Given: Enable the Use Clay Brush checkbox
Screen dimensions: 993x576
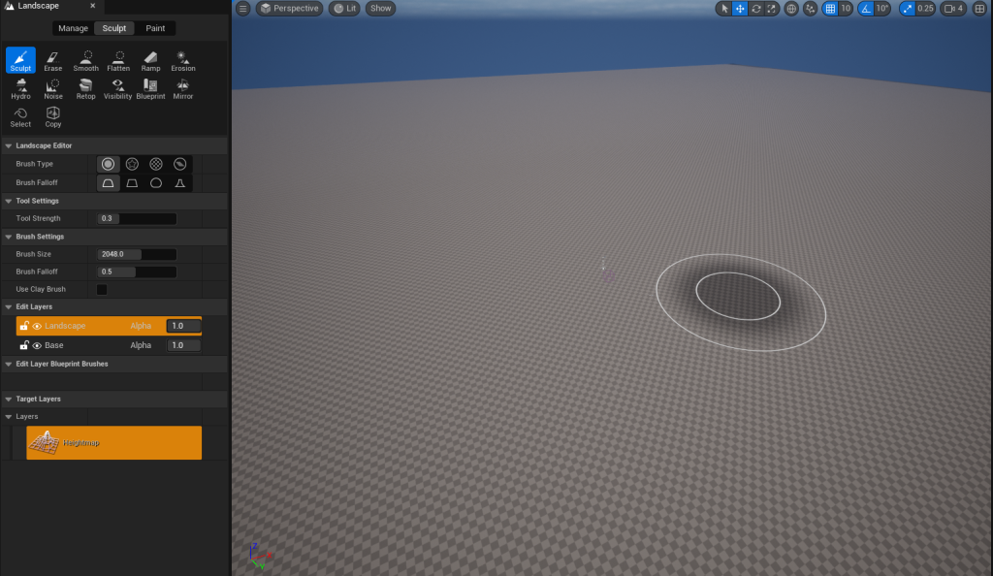Looking at the screenshot, I should click(102, 289).
